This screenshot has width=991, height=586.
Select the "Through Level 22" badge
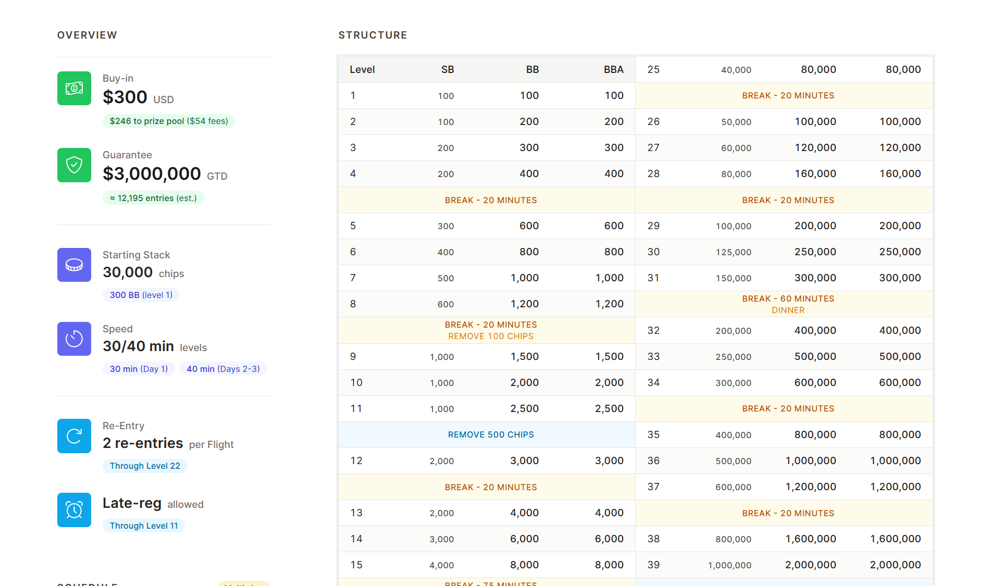point(145,466)
